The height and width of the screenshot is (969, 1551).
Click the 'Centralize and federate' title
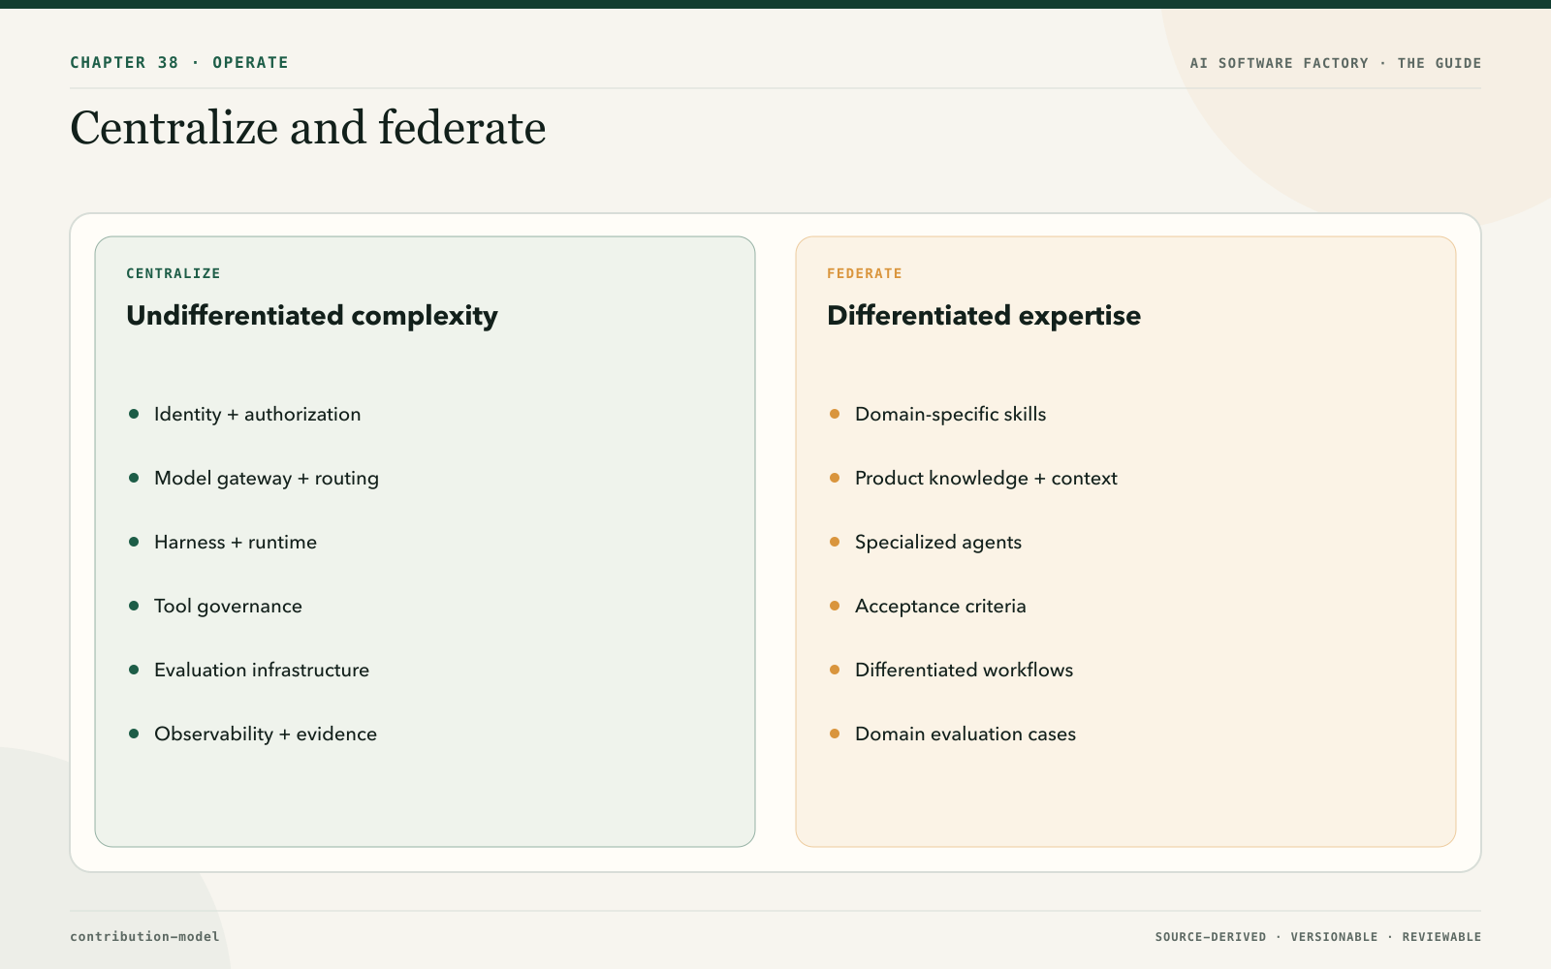point(308,128)
